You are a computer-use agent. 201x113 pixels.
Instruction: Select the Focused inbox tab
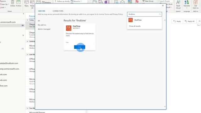(x=32, y=16)
